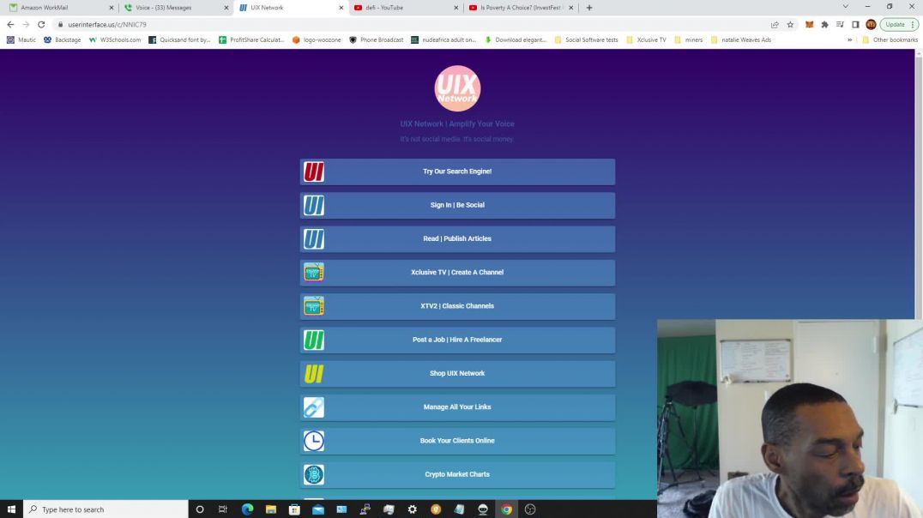Expand the hidden bookmarks overflow chevron
The image size is (923, 518).
point(850,39)
